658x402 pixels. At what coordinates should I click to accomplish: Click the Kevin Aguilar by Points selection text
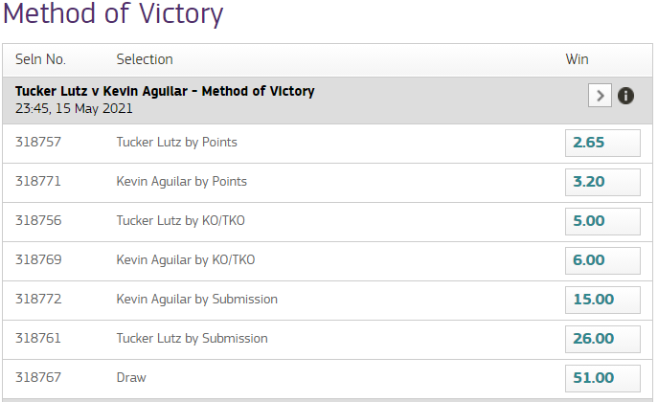(x=181, y=182)
